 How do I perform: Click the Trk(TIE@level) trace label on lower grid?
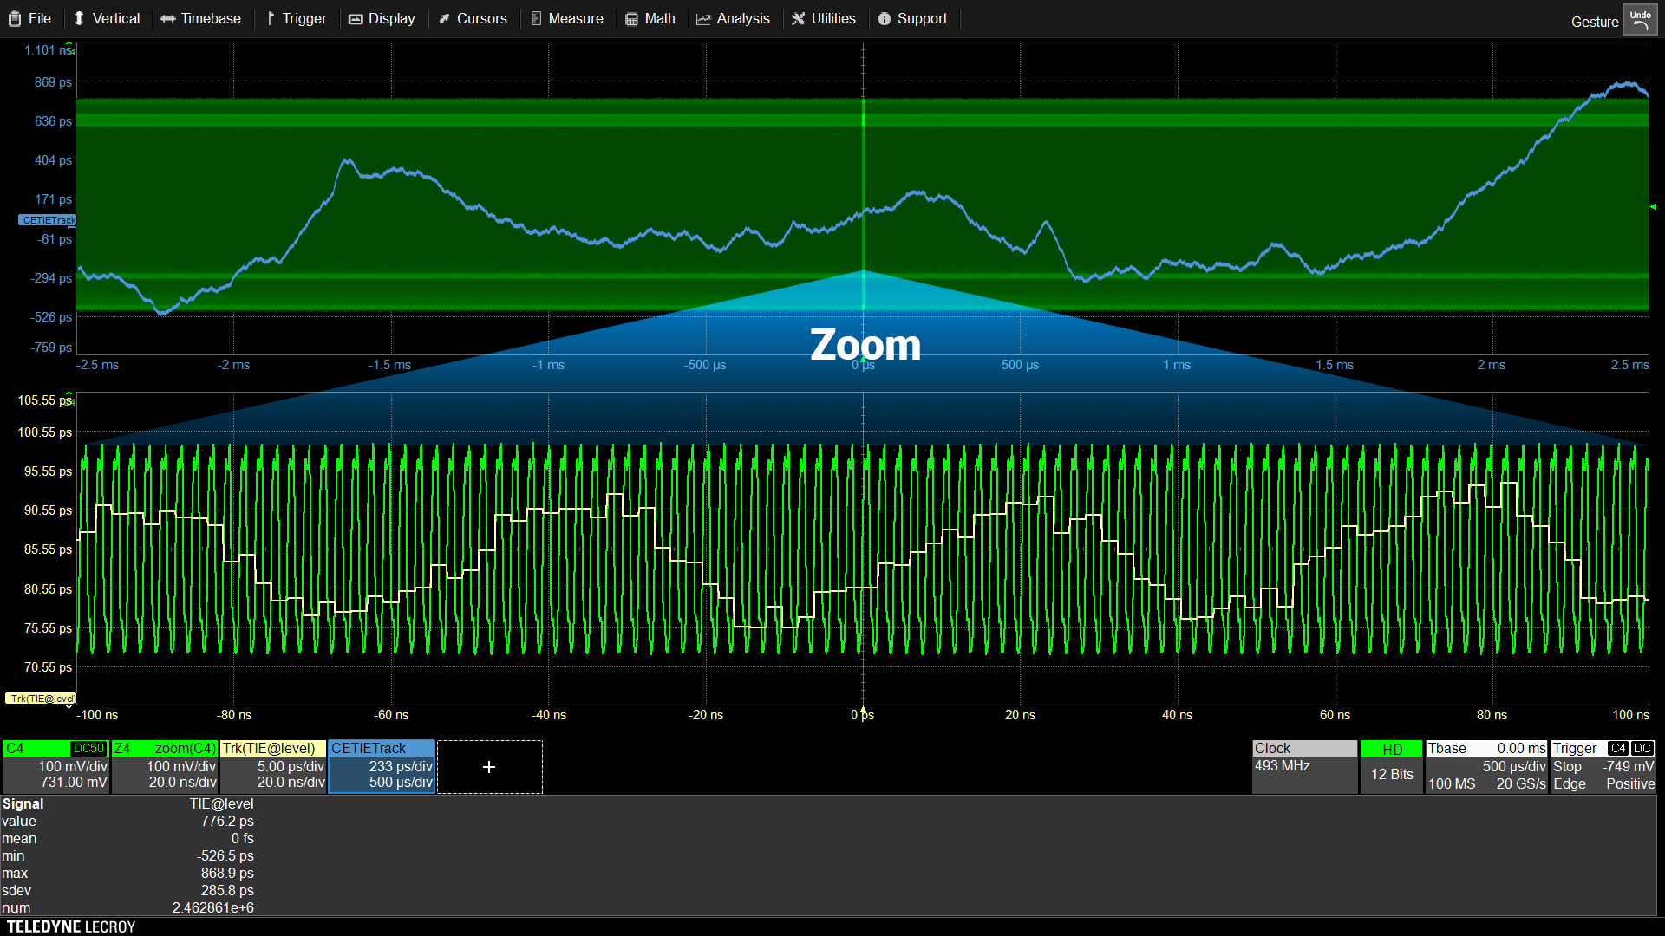point(41,699)
